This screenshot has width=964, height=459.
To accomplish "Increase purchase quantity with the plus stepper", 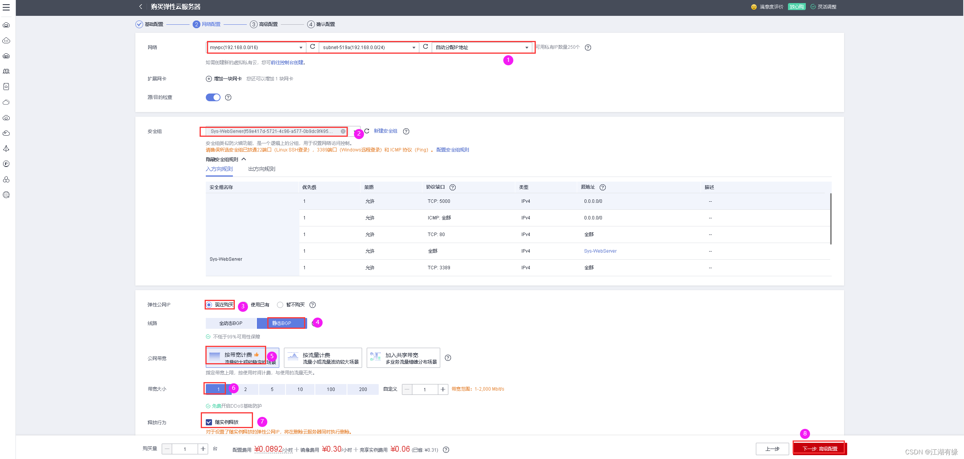I will [x=203, y=449].
